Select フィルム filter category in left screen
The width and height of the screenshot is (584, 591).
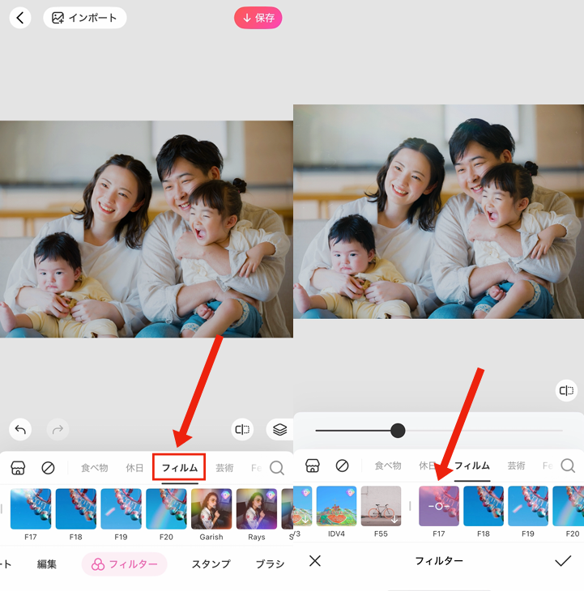(180, 468)
